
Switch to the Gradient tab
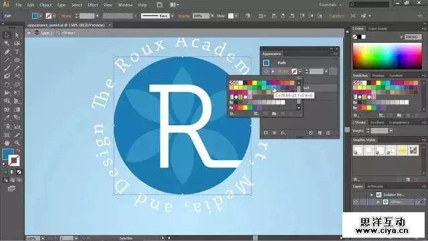click(377, 123)
